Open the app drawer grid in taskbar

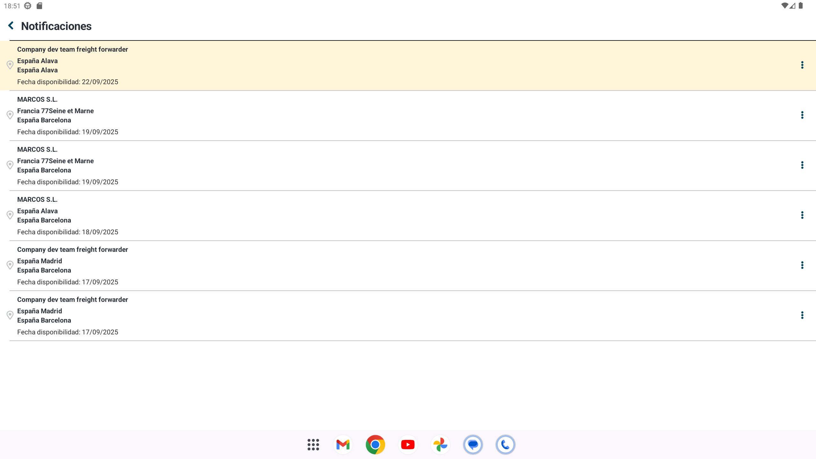click(x=313, y=445)
